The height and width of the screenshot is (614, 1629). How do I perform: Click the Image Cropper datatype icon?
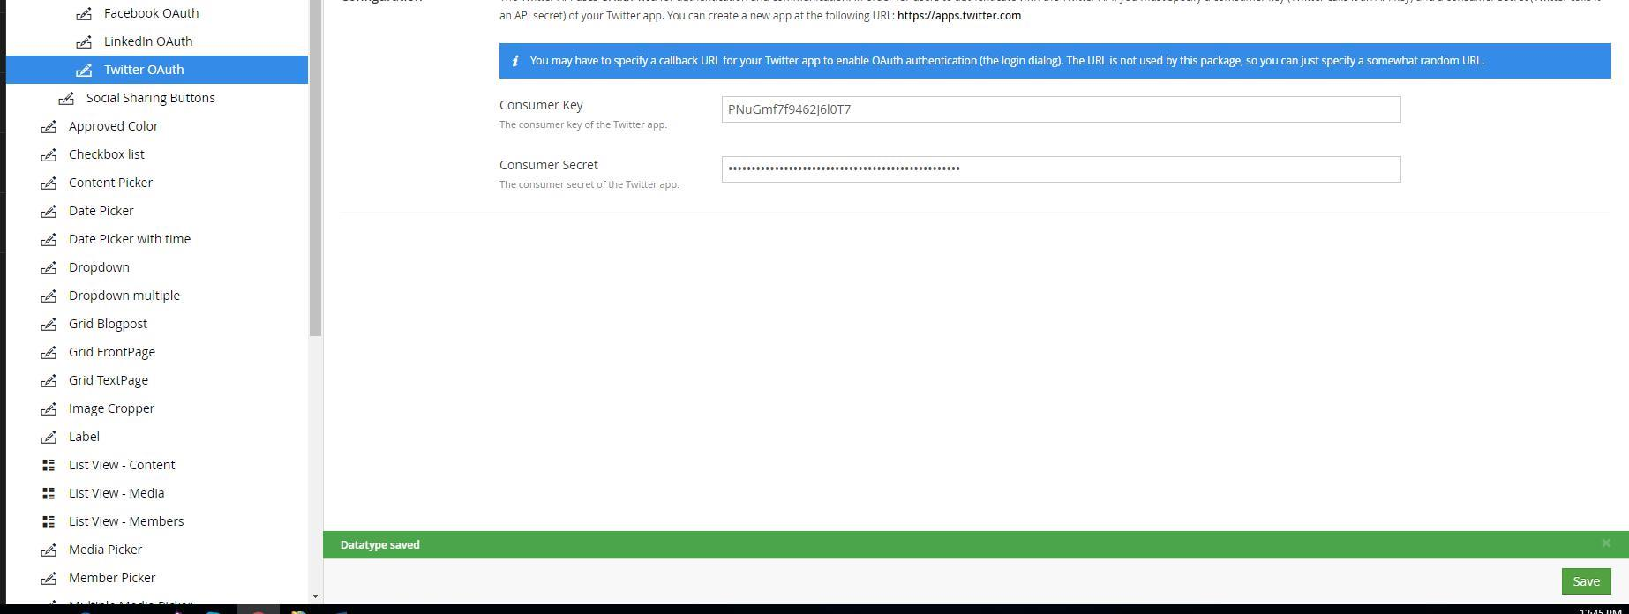click(x=49, y=408)
